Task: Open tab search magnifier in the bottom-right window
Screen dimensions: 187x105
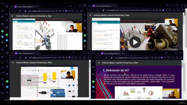Action: click(166, 52)
